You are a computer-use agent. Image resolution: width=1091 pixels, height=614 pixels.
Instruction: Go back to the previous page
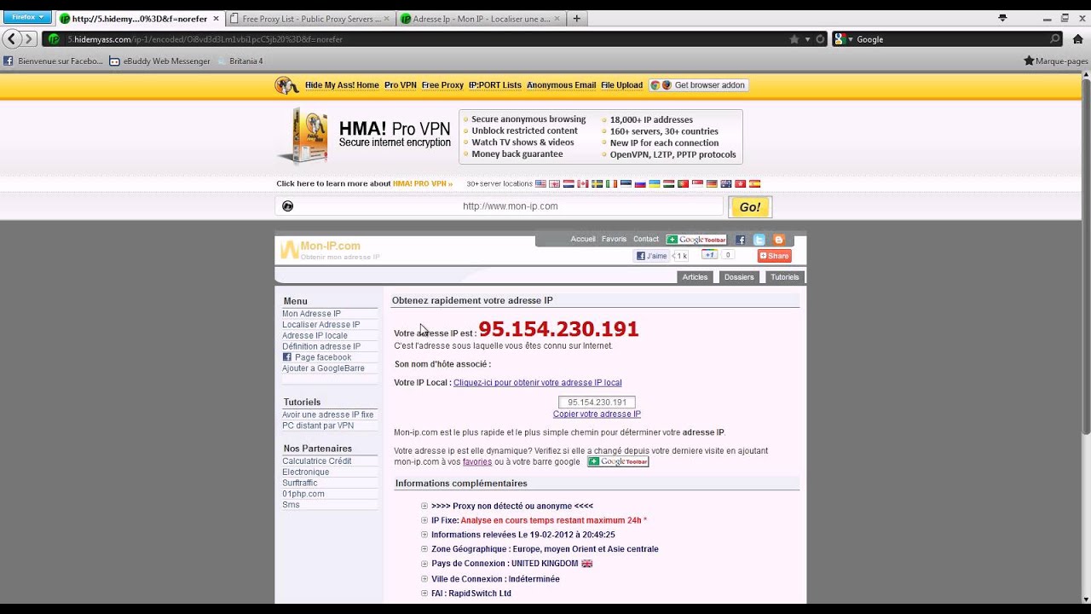pos(11,39)
